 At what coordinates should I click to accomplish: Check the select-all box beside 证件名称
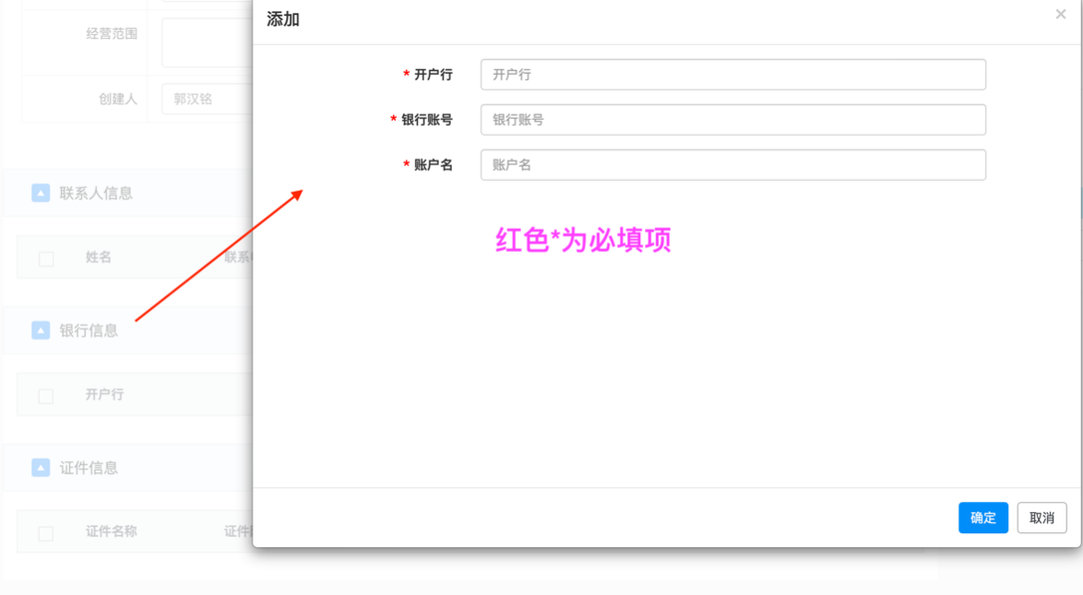click(46, 533)
